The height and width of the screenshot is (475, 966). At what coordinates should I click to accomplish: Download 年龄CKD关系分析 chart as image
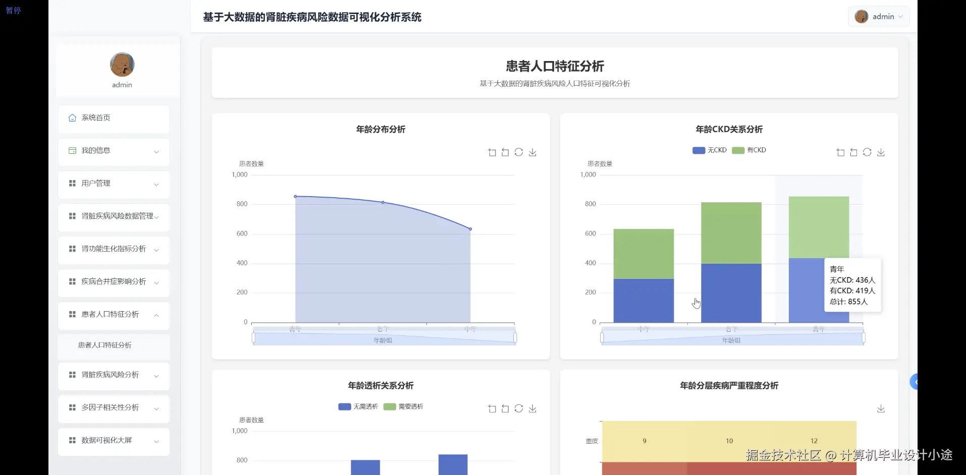pyautogui.click(x=881, y=152)
